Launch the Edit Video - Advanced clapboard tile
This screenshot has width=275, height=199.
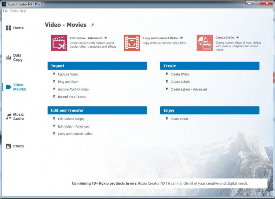[x=59, y=43]
